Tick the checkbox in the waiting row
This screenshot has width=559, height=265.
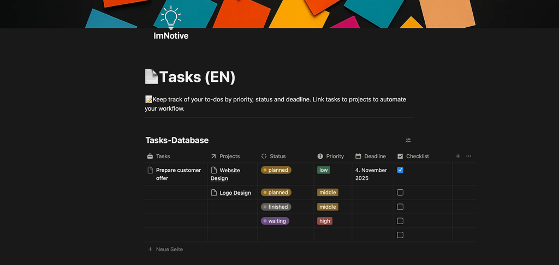(x=400, y=221)
